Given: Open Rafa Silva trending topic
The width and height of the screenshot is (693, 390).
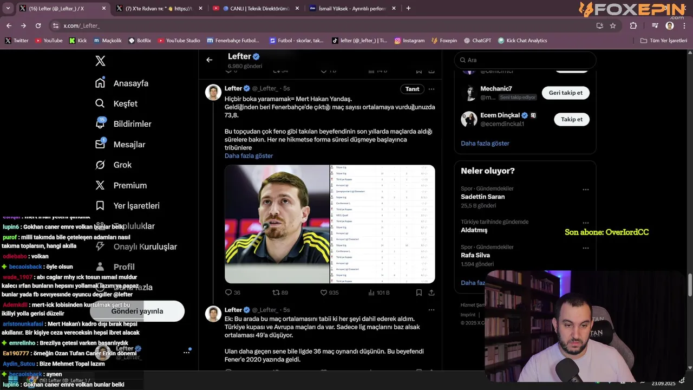Looking at the screenshot, I should point(475,256).
